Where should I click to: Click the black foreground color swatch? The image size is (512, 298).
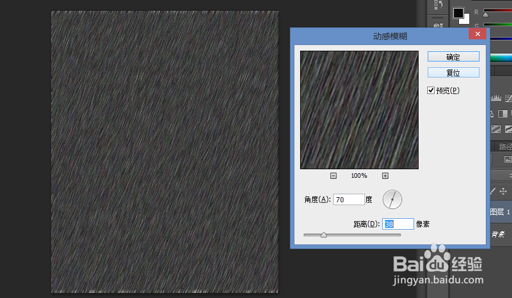click(x=458, y=13)
